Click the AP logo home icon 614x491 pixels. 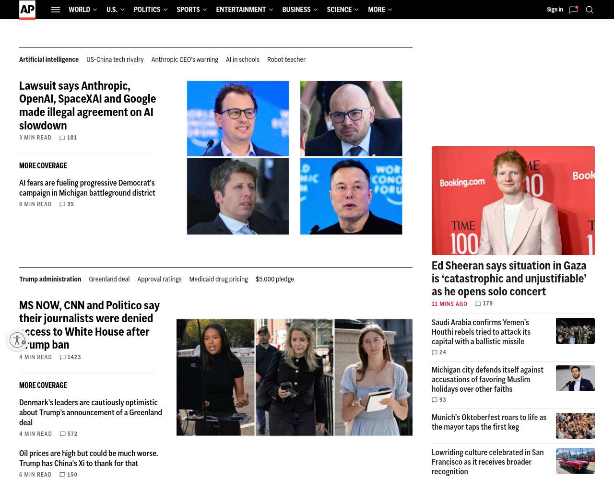[x=27, y=10]
